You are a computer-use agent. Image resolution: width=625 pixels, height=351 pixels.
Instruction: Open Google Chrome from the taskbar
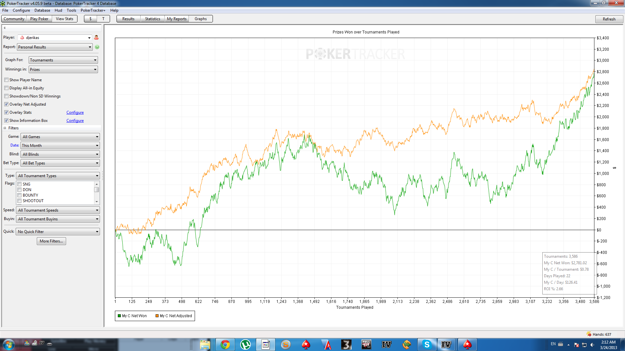coord(225,344)
